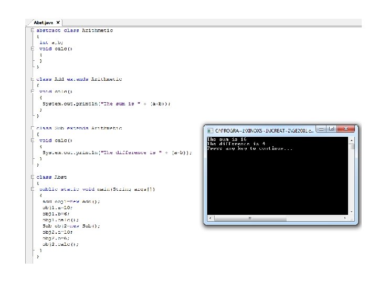Select the Abst.java editor tab
The width and height of the screenshot is (378, 283).
pyautogui.click(x=44, y=23)
